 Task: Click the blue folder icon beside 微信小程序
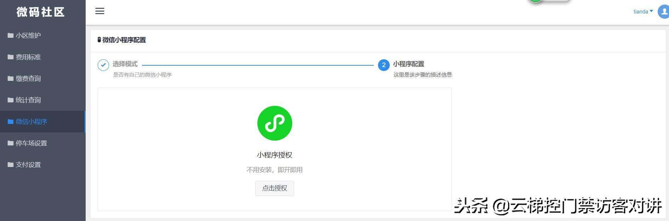11,121
